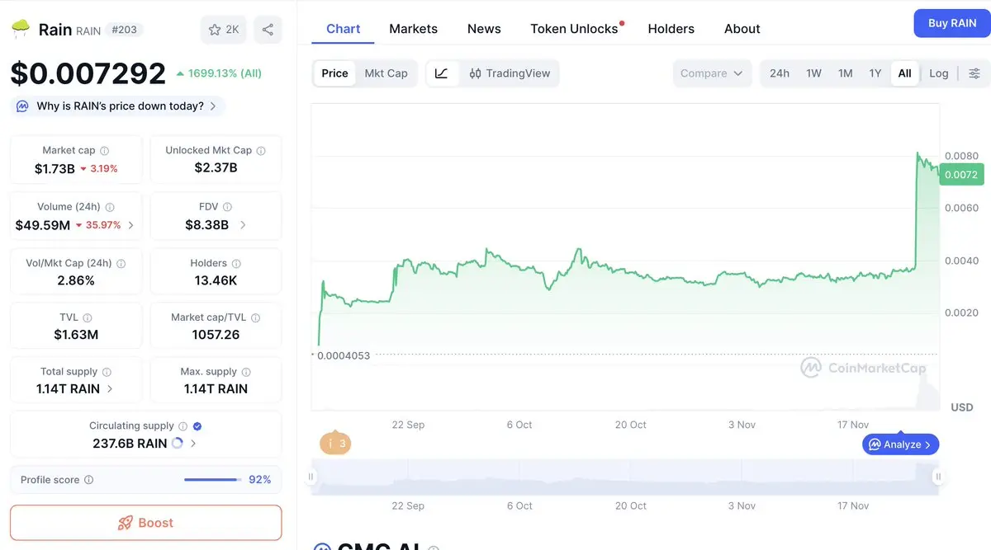Switch to the Markets tab
Image resolution: width=991 pixels, height=550 pixels.
coord(413,29)
